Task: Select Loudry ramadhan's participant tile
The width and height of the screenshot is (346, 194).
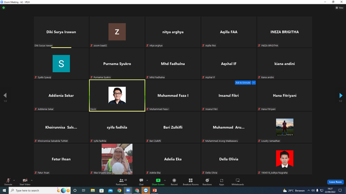Action: pyautogui.click(x=285, y=127)
